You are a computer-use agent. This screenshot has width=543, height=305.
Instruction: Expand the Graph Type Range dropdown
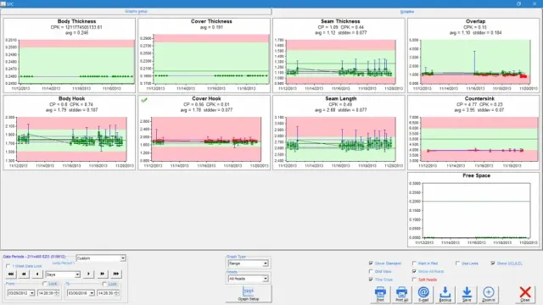[248, 263]
